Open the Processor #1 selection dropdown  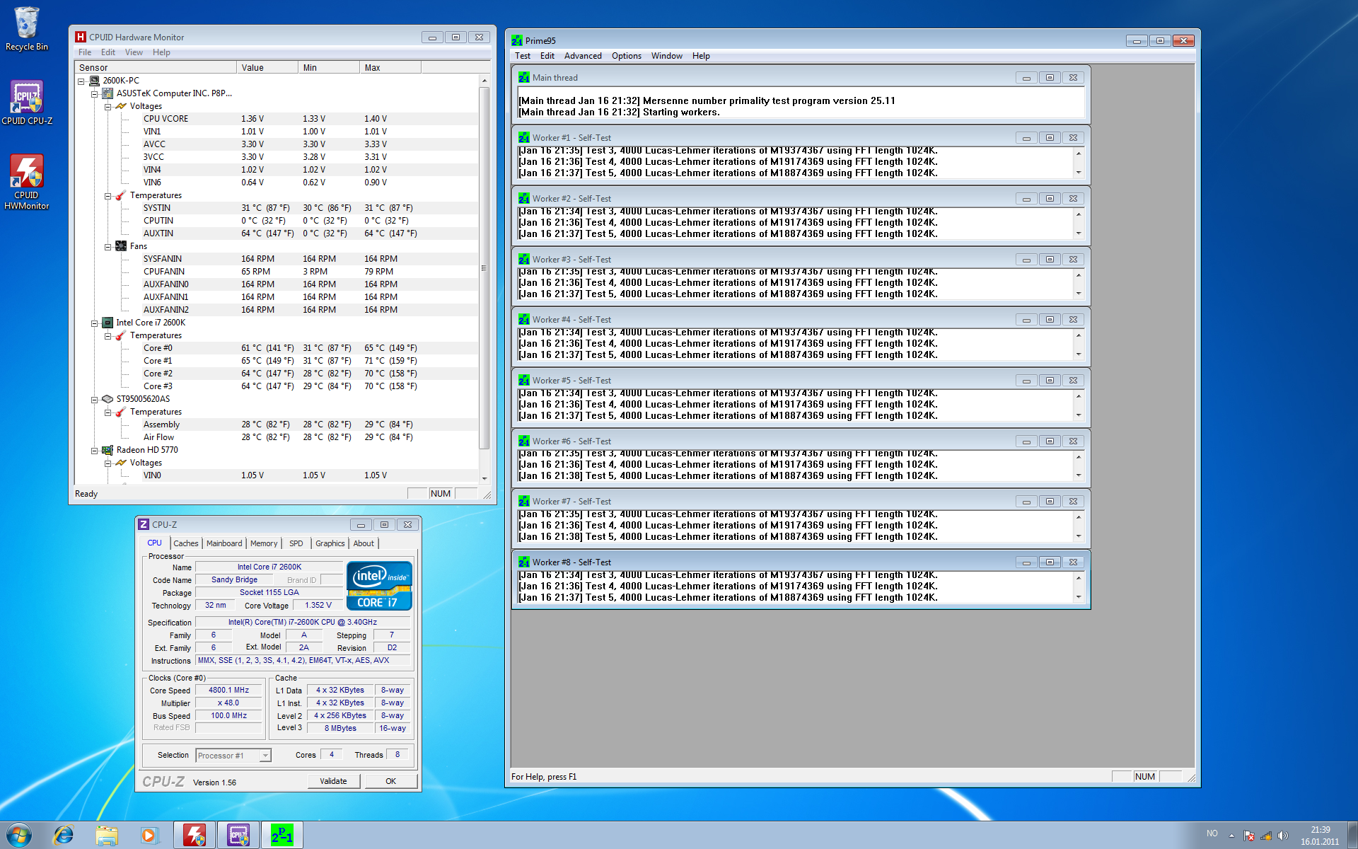[265, 756]
